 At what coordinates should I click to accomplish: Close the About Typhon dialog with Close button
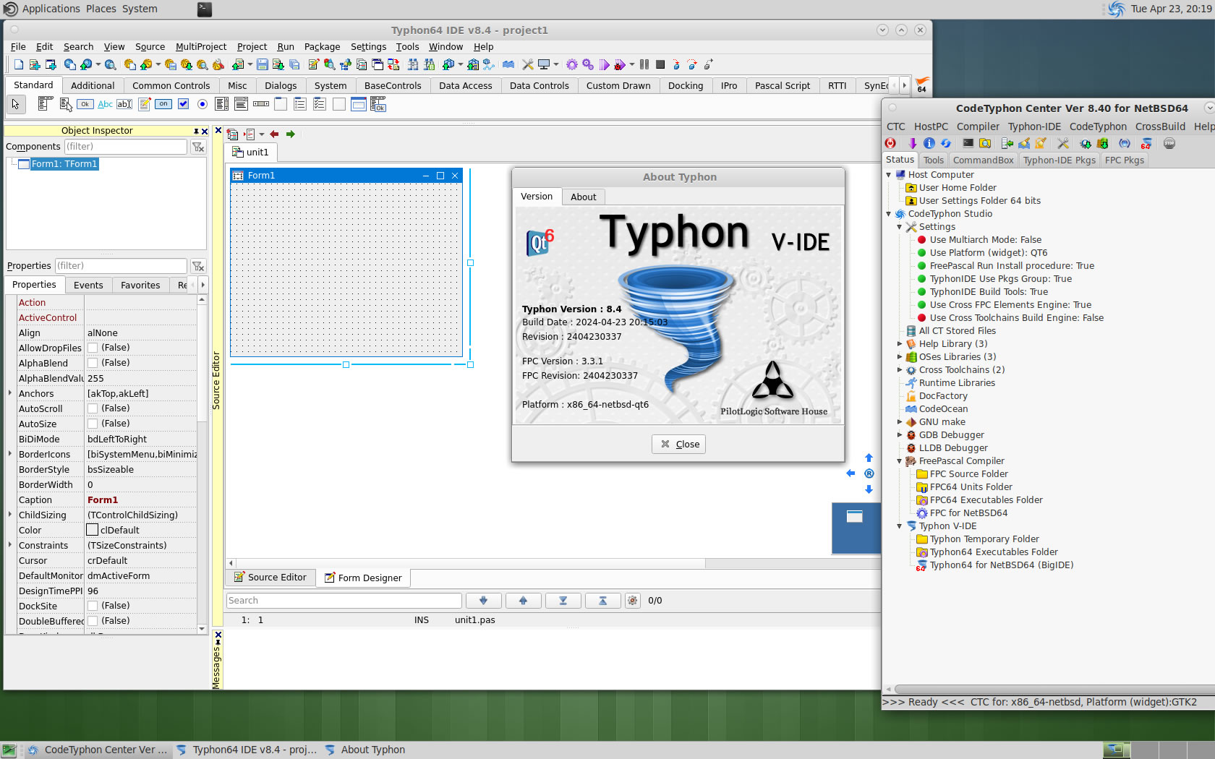(x=678, y=445)
